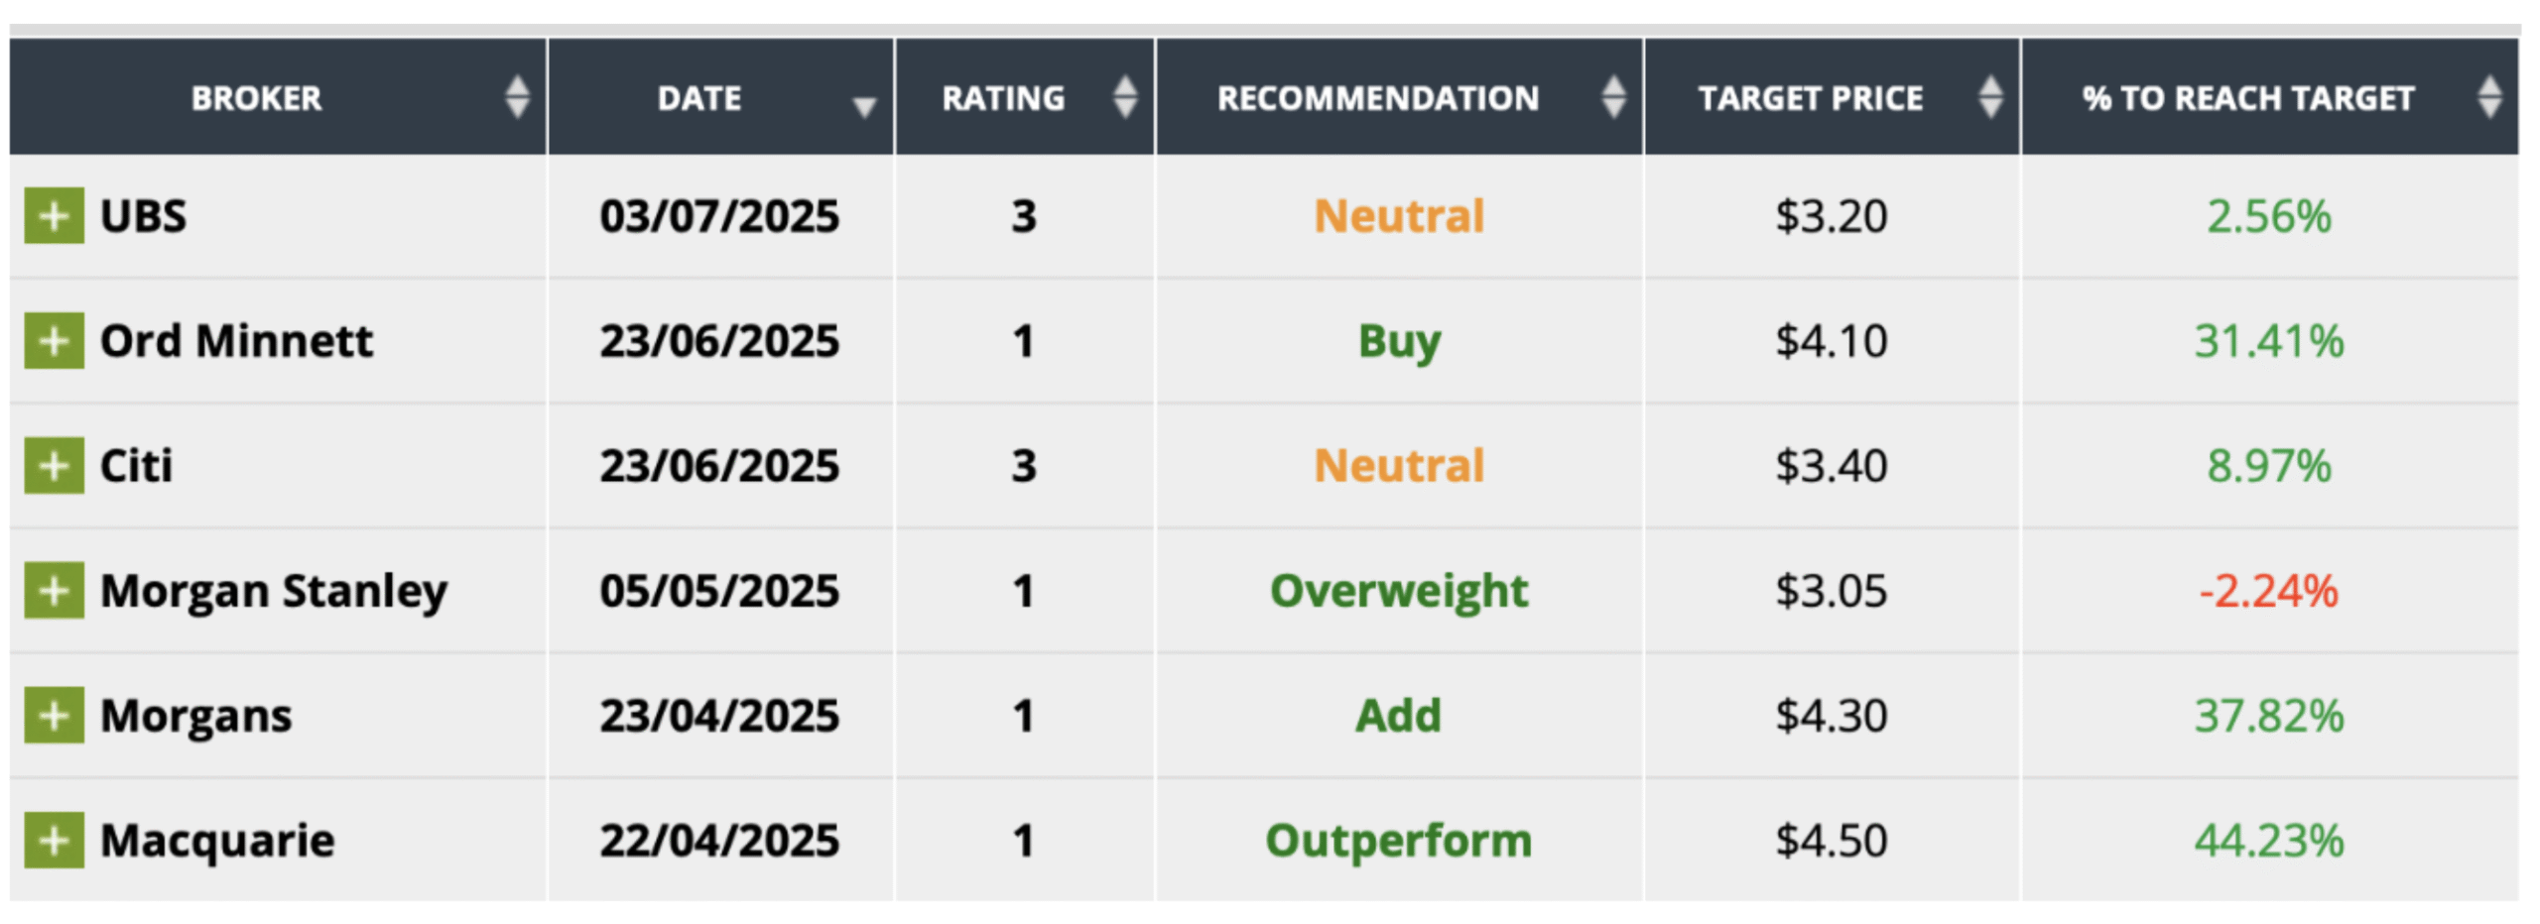Click the Overweight recommendation for Morgan Stanley
The width and height of the screenshot is (2540, 924).
click(1399, 591)
